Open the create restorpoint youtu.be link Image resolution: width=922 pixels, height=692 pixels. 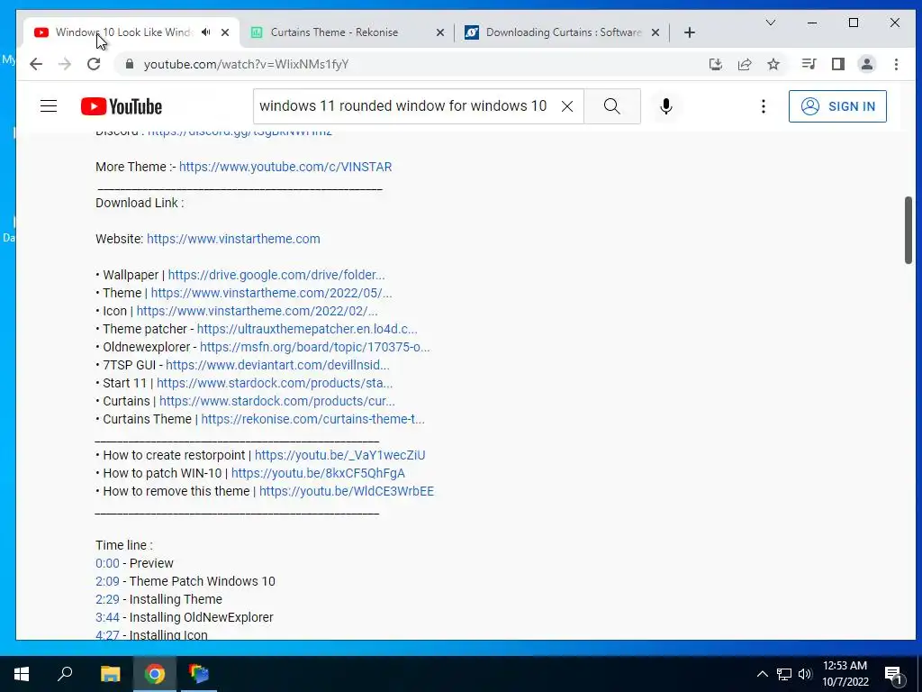(339, 455)
